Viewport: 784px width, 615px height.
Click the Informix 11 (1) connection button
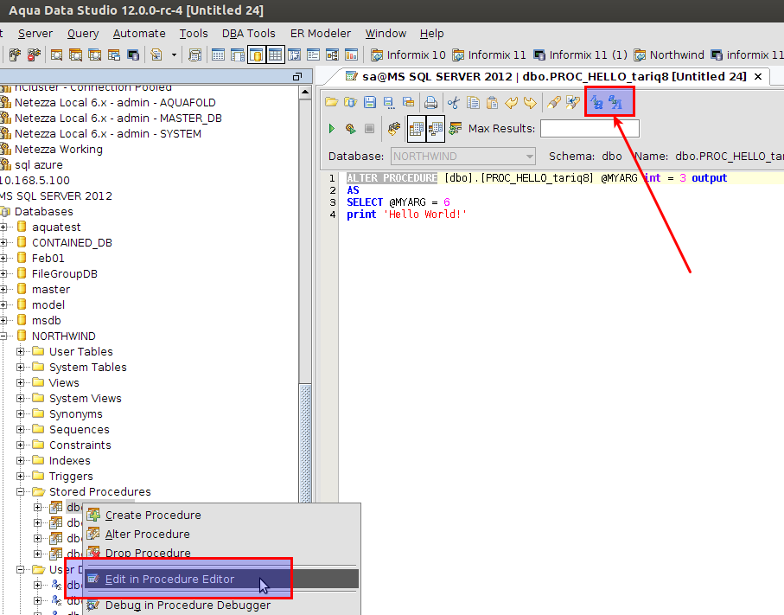point(580,54)
